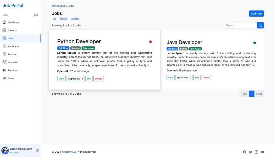Open the YouTube icon in the footer
Viewport: 275px width, 157px height.
[262, 152]
